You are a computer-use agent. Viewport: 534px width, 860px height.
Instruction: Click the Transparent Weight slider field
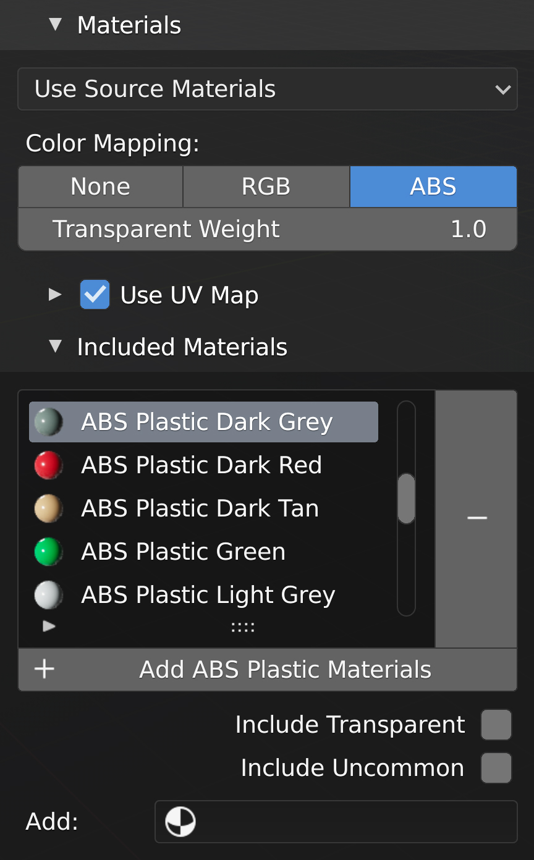point(267,229)
